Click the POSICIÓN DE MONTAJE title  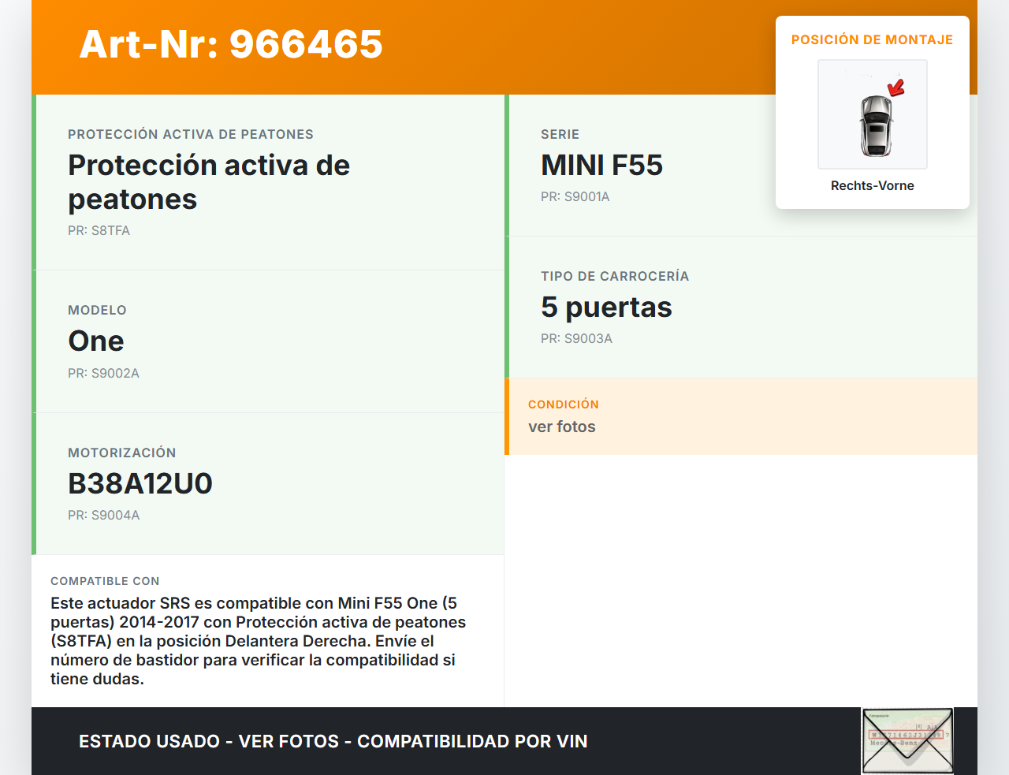pyautogui.click(x=873, y=39)
